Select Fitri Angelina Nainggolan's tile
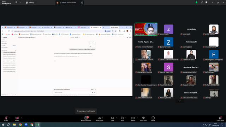This screenshot has height=127, width=226. coord(214,54)
